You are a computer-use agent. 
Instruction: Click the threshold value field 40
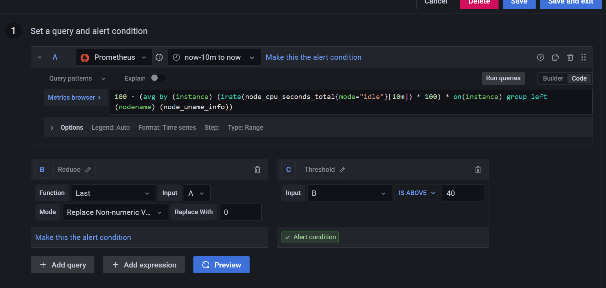(463, 193)
